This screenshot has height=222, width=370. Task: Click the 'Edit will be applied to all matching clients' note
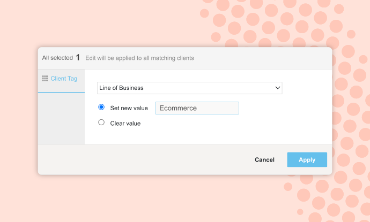[x=139, y=58]
